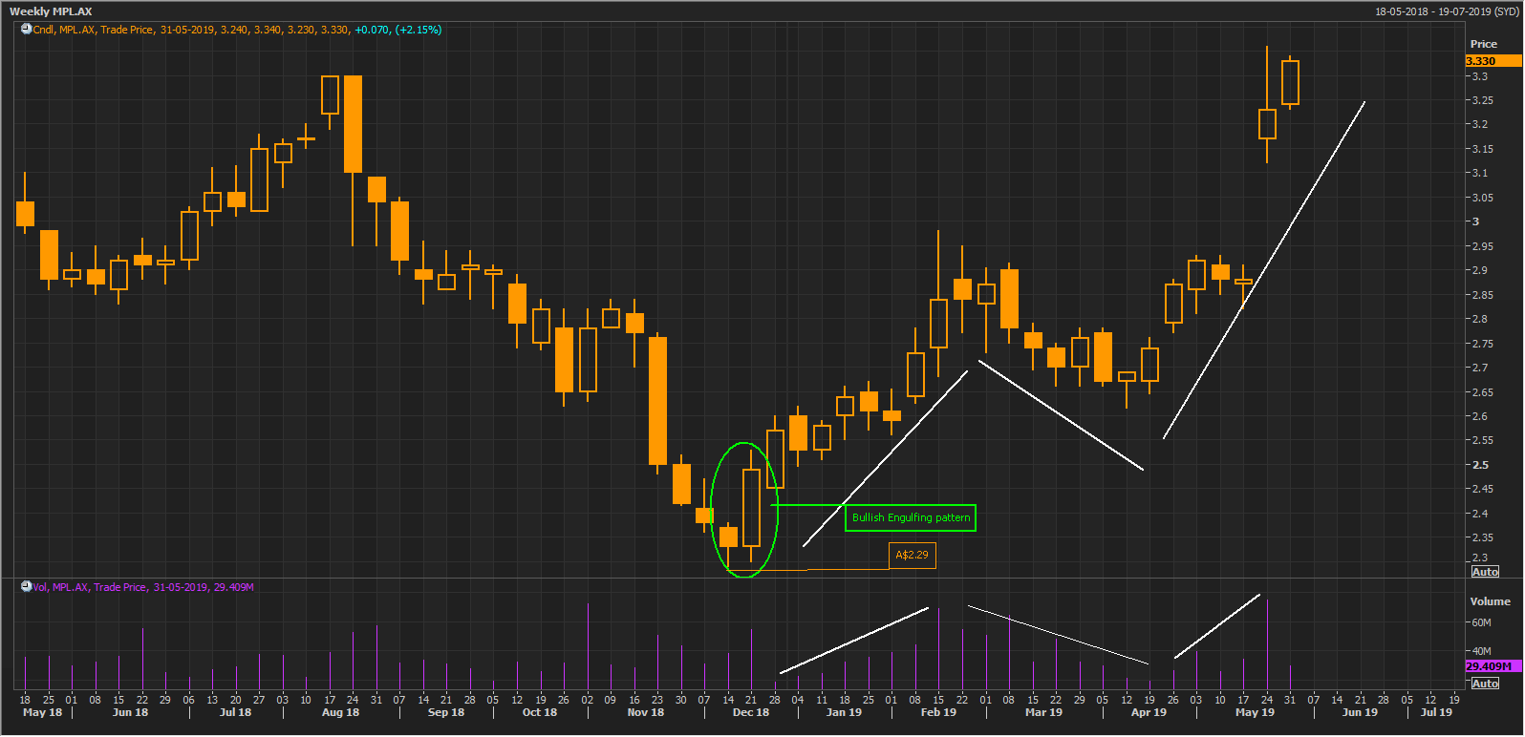
Task: Click the Volume axis heading
Action: coord(1490,601)
